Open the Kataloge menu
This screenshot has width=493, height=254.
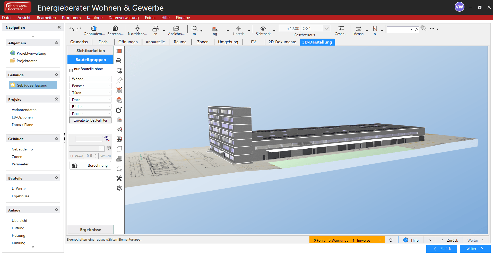point(95,18)
